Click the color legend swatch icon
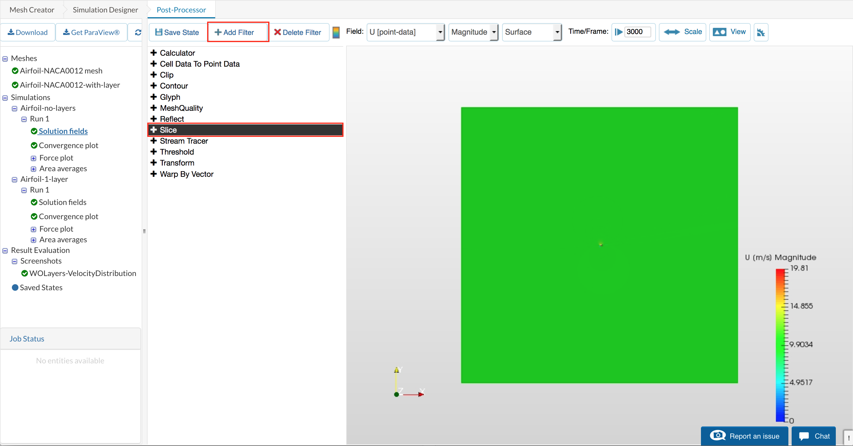 click(x=336, y=32)
